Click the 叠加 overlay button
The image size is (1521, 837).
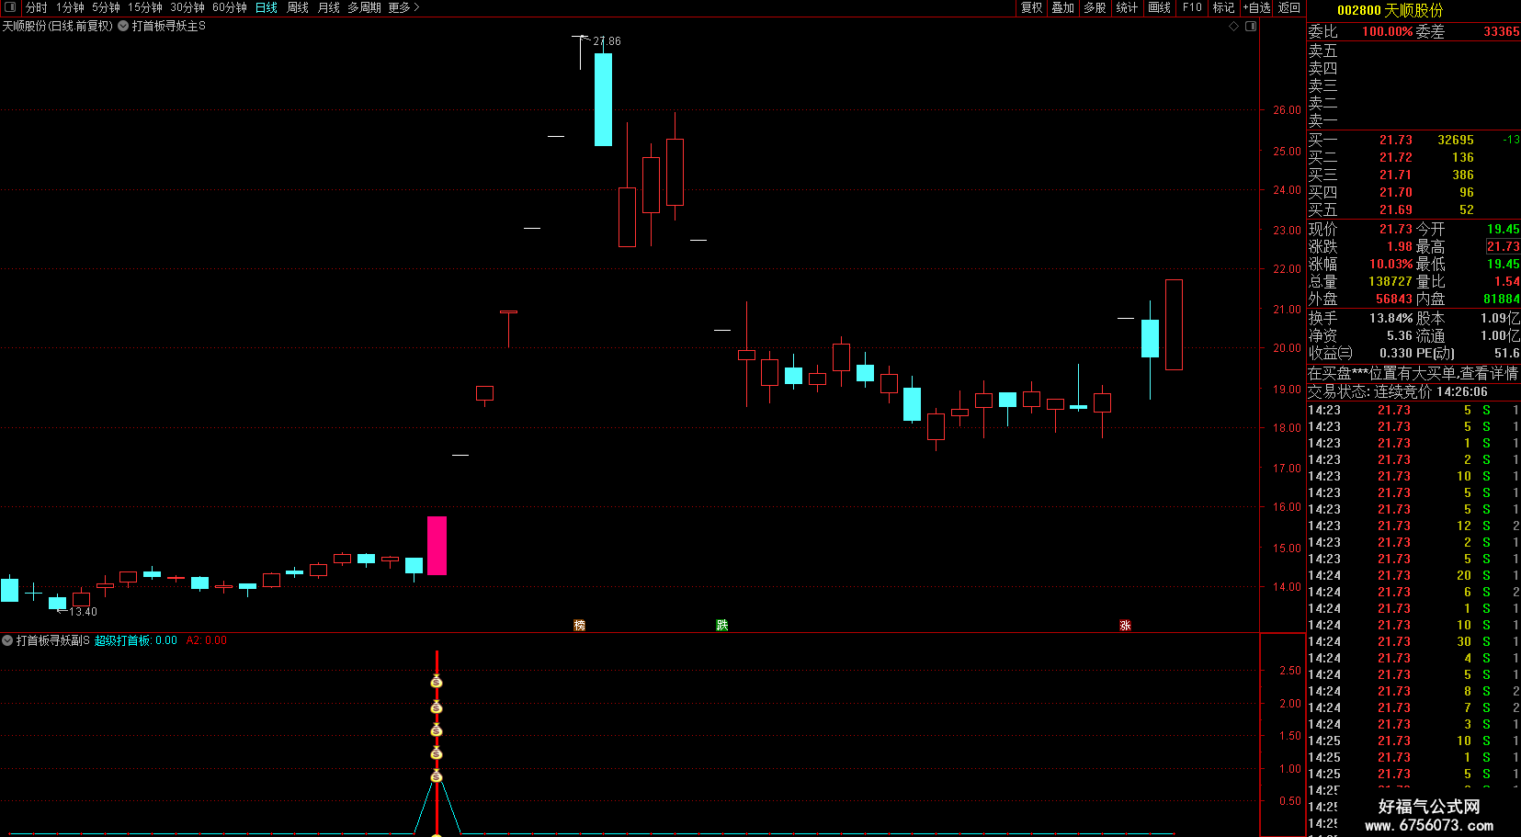tap(1063, 7)
